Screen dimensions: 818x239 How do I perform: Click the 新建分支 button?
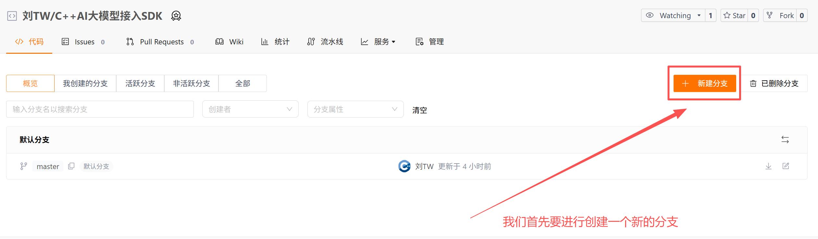pyautogui.click(x=705, y=84)
